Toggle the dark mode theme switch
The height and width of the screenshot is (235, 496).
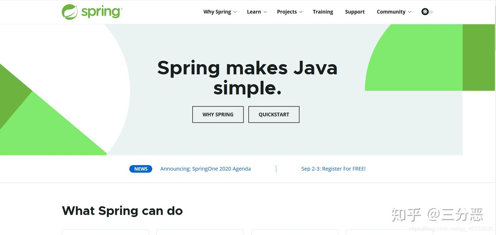[x=427, y=12]
